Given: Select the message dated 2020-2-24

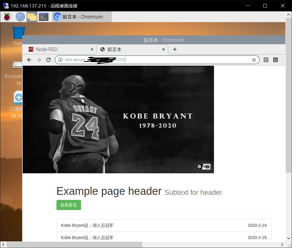Looking at the screenshot, I should click(164, 225).
